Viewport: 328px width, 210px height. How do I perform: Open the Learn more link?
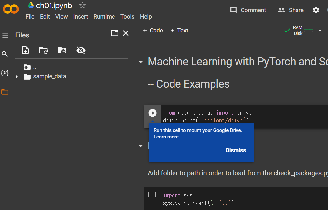(166, 137)
